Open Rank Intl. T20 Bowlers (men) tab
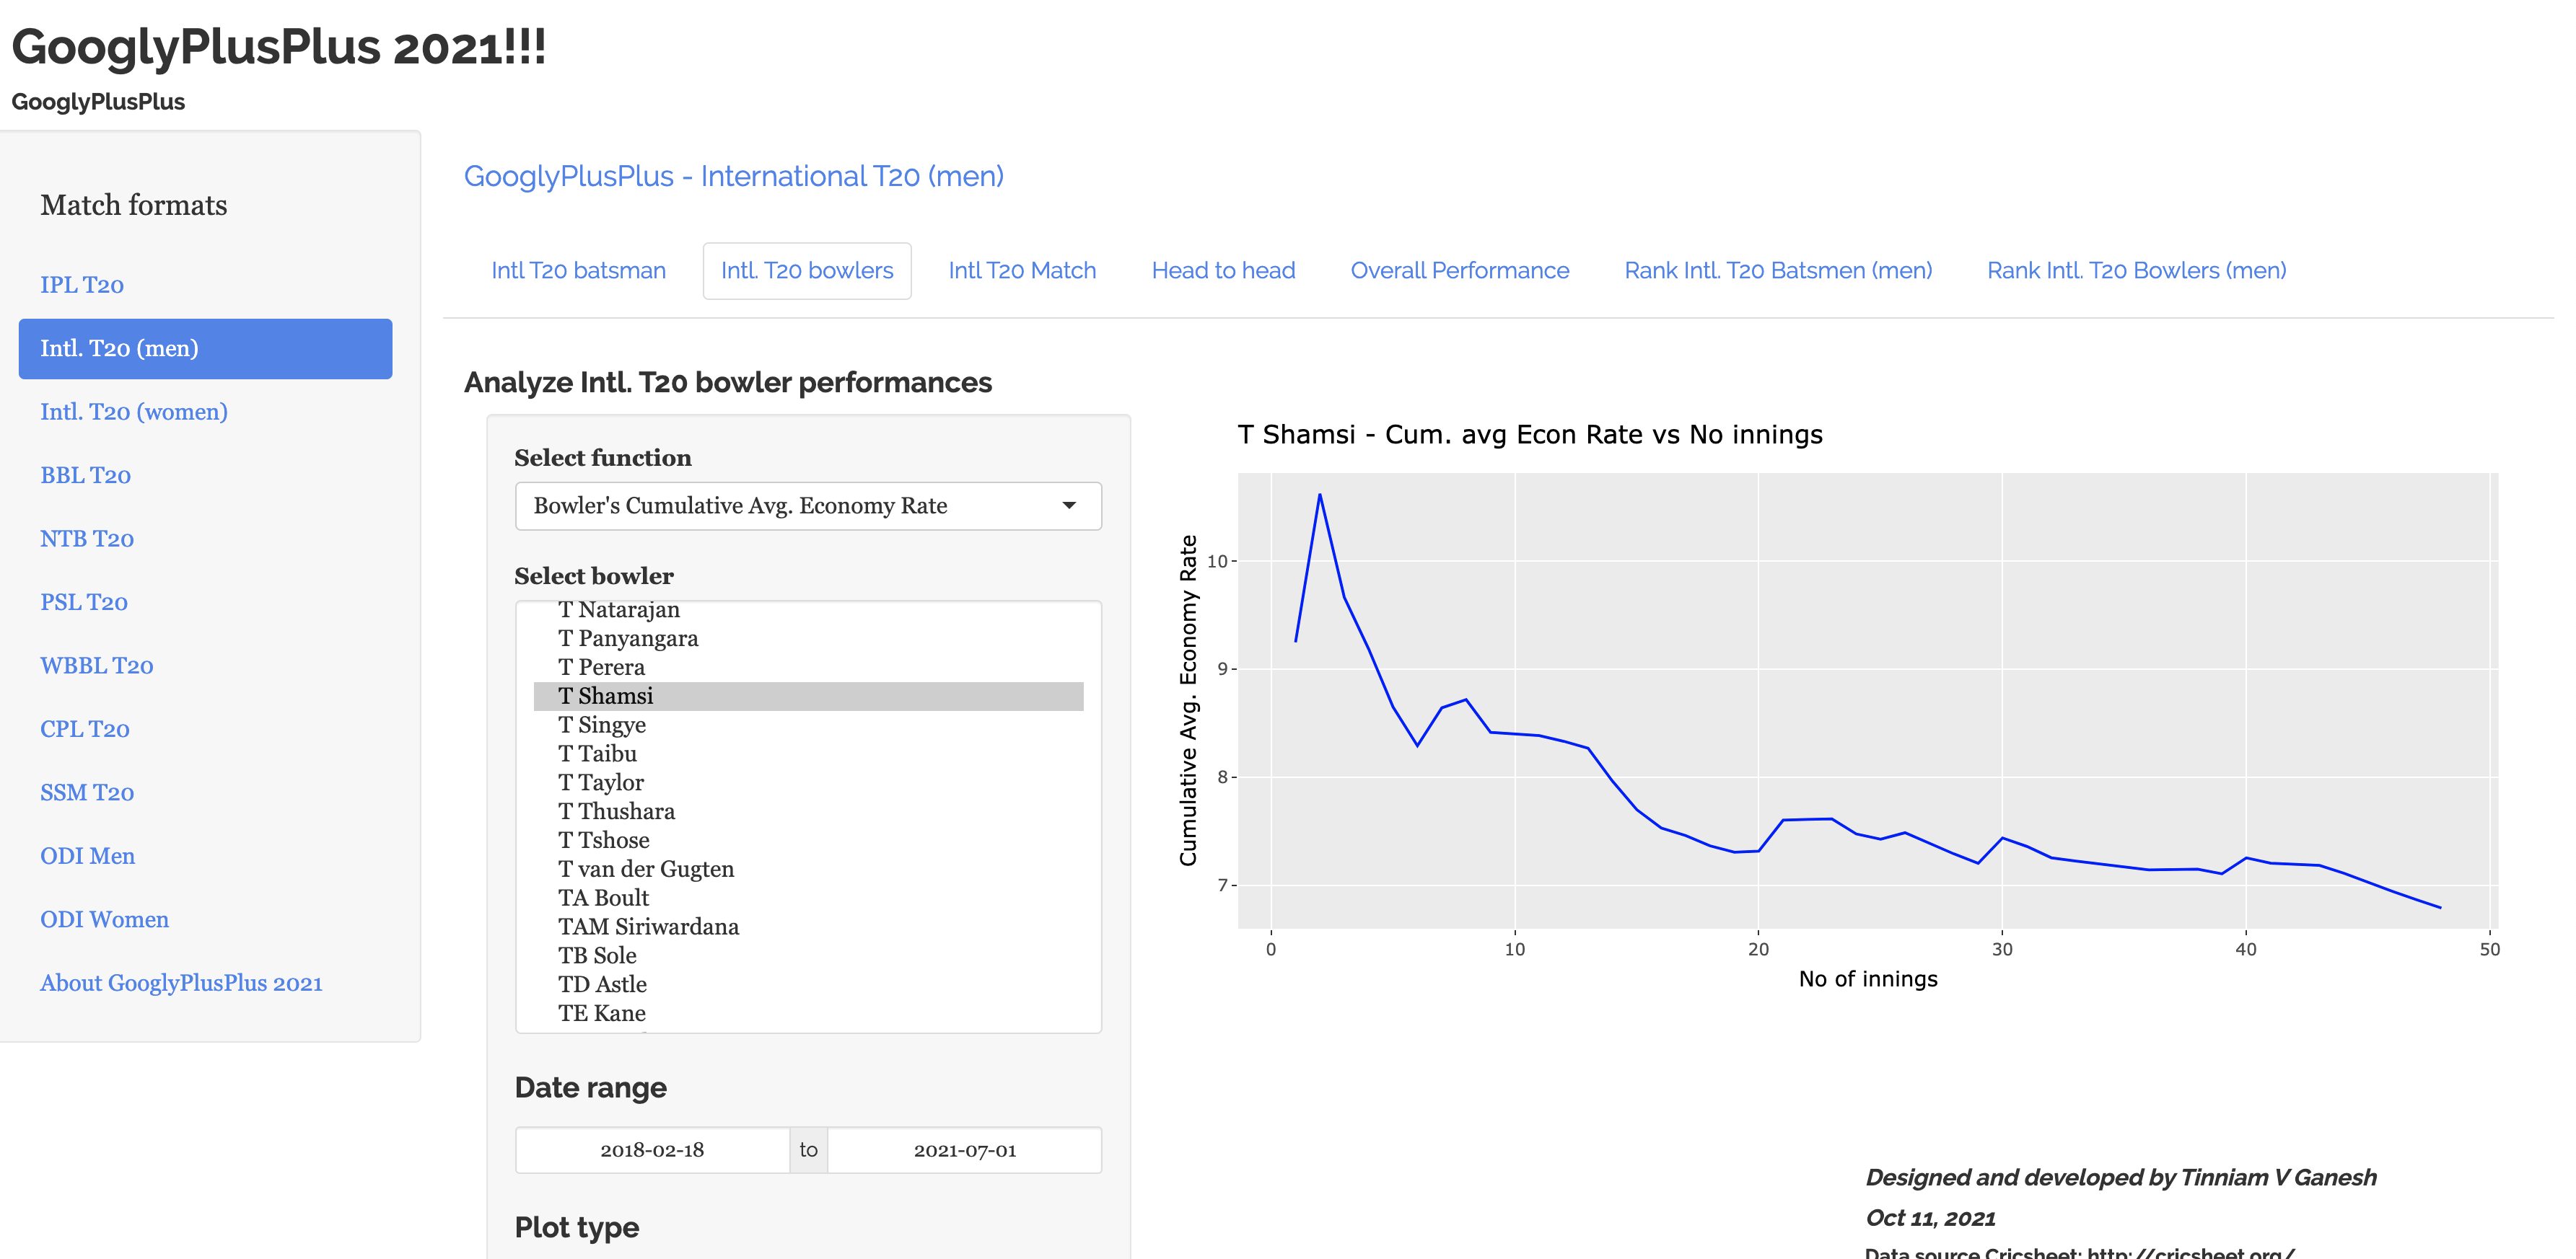This screenshot has height=1259, width=2576. (2135, 271)
